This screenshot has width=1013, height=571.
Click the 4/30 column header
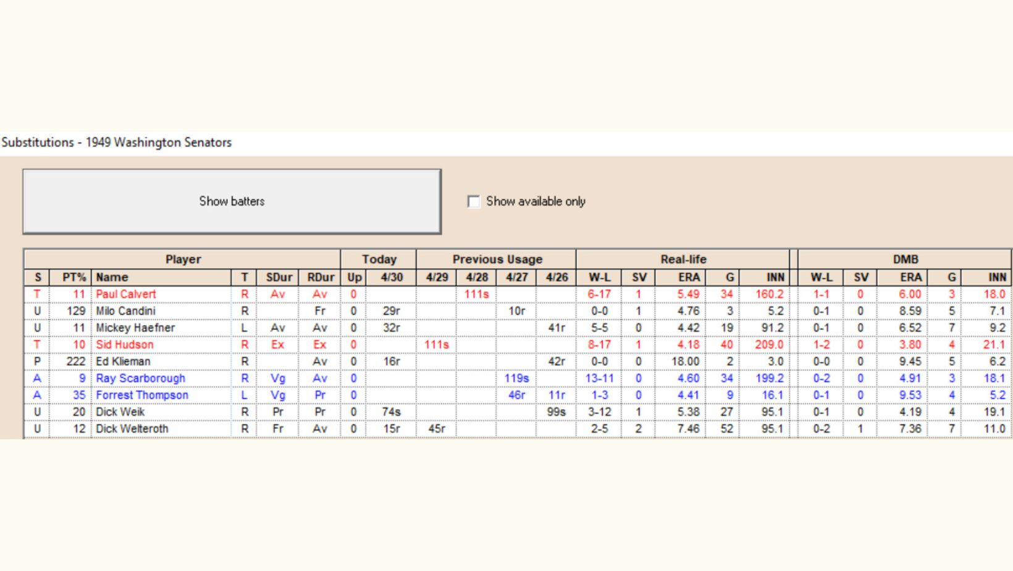391,277
